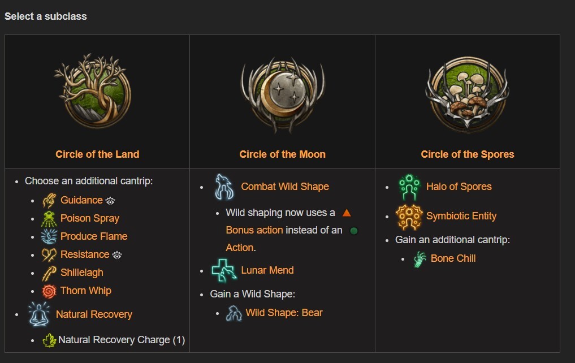The width and height of the screenshot is (575, 363).
Task: Click the concentration symbol beside Guidance
Action: (x=110, y=201)
